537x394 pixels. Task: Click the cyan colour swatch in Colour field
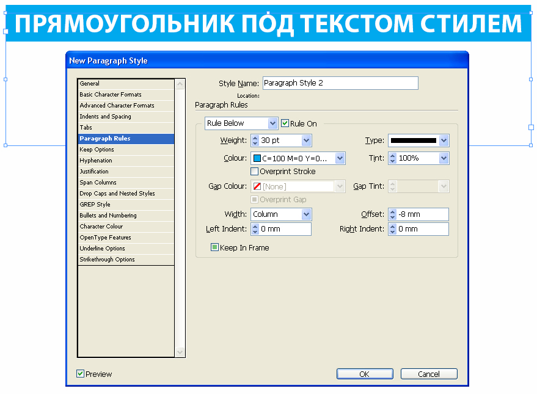point(257,158)
